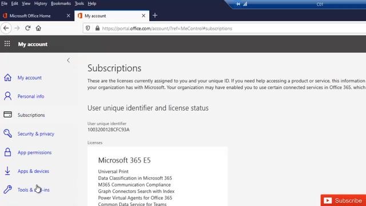Click the padlock site security icon
The height and width of the screenshot is (206, 366).
click(x=97, y=28)
